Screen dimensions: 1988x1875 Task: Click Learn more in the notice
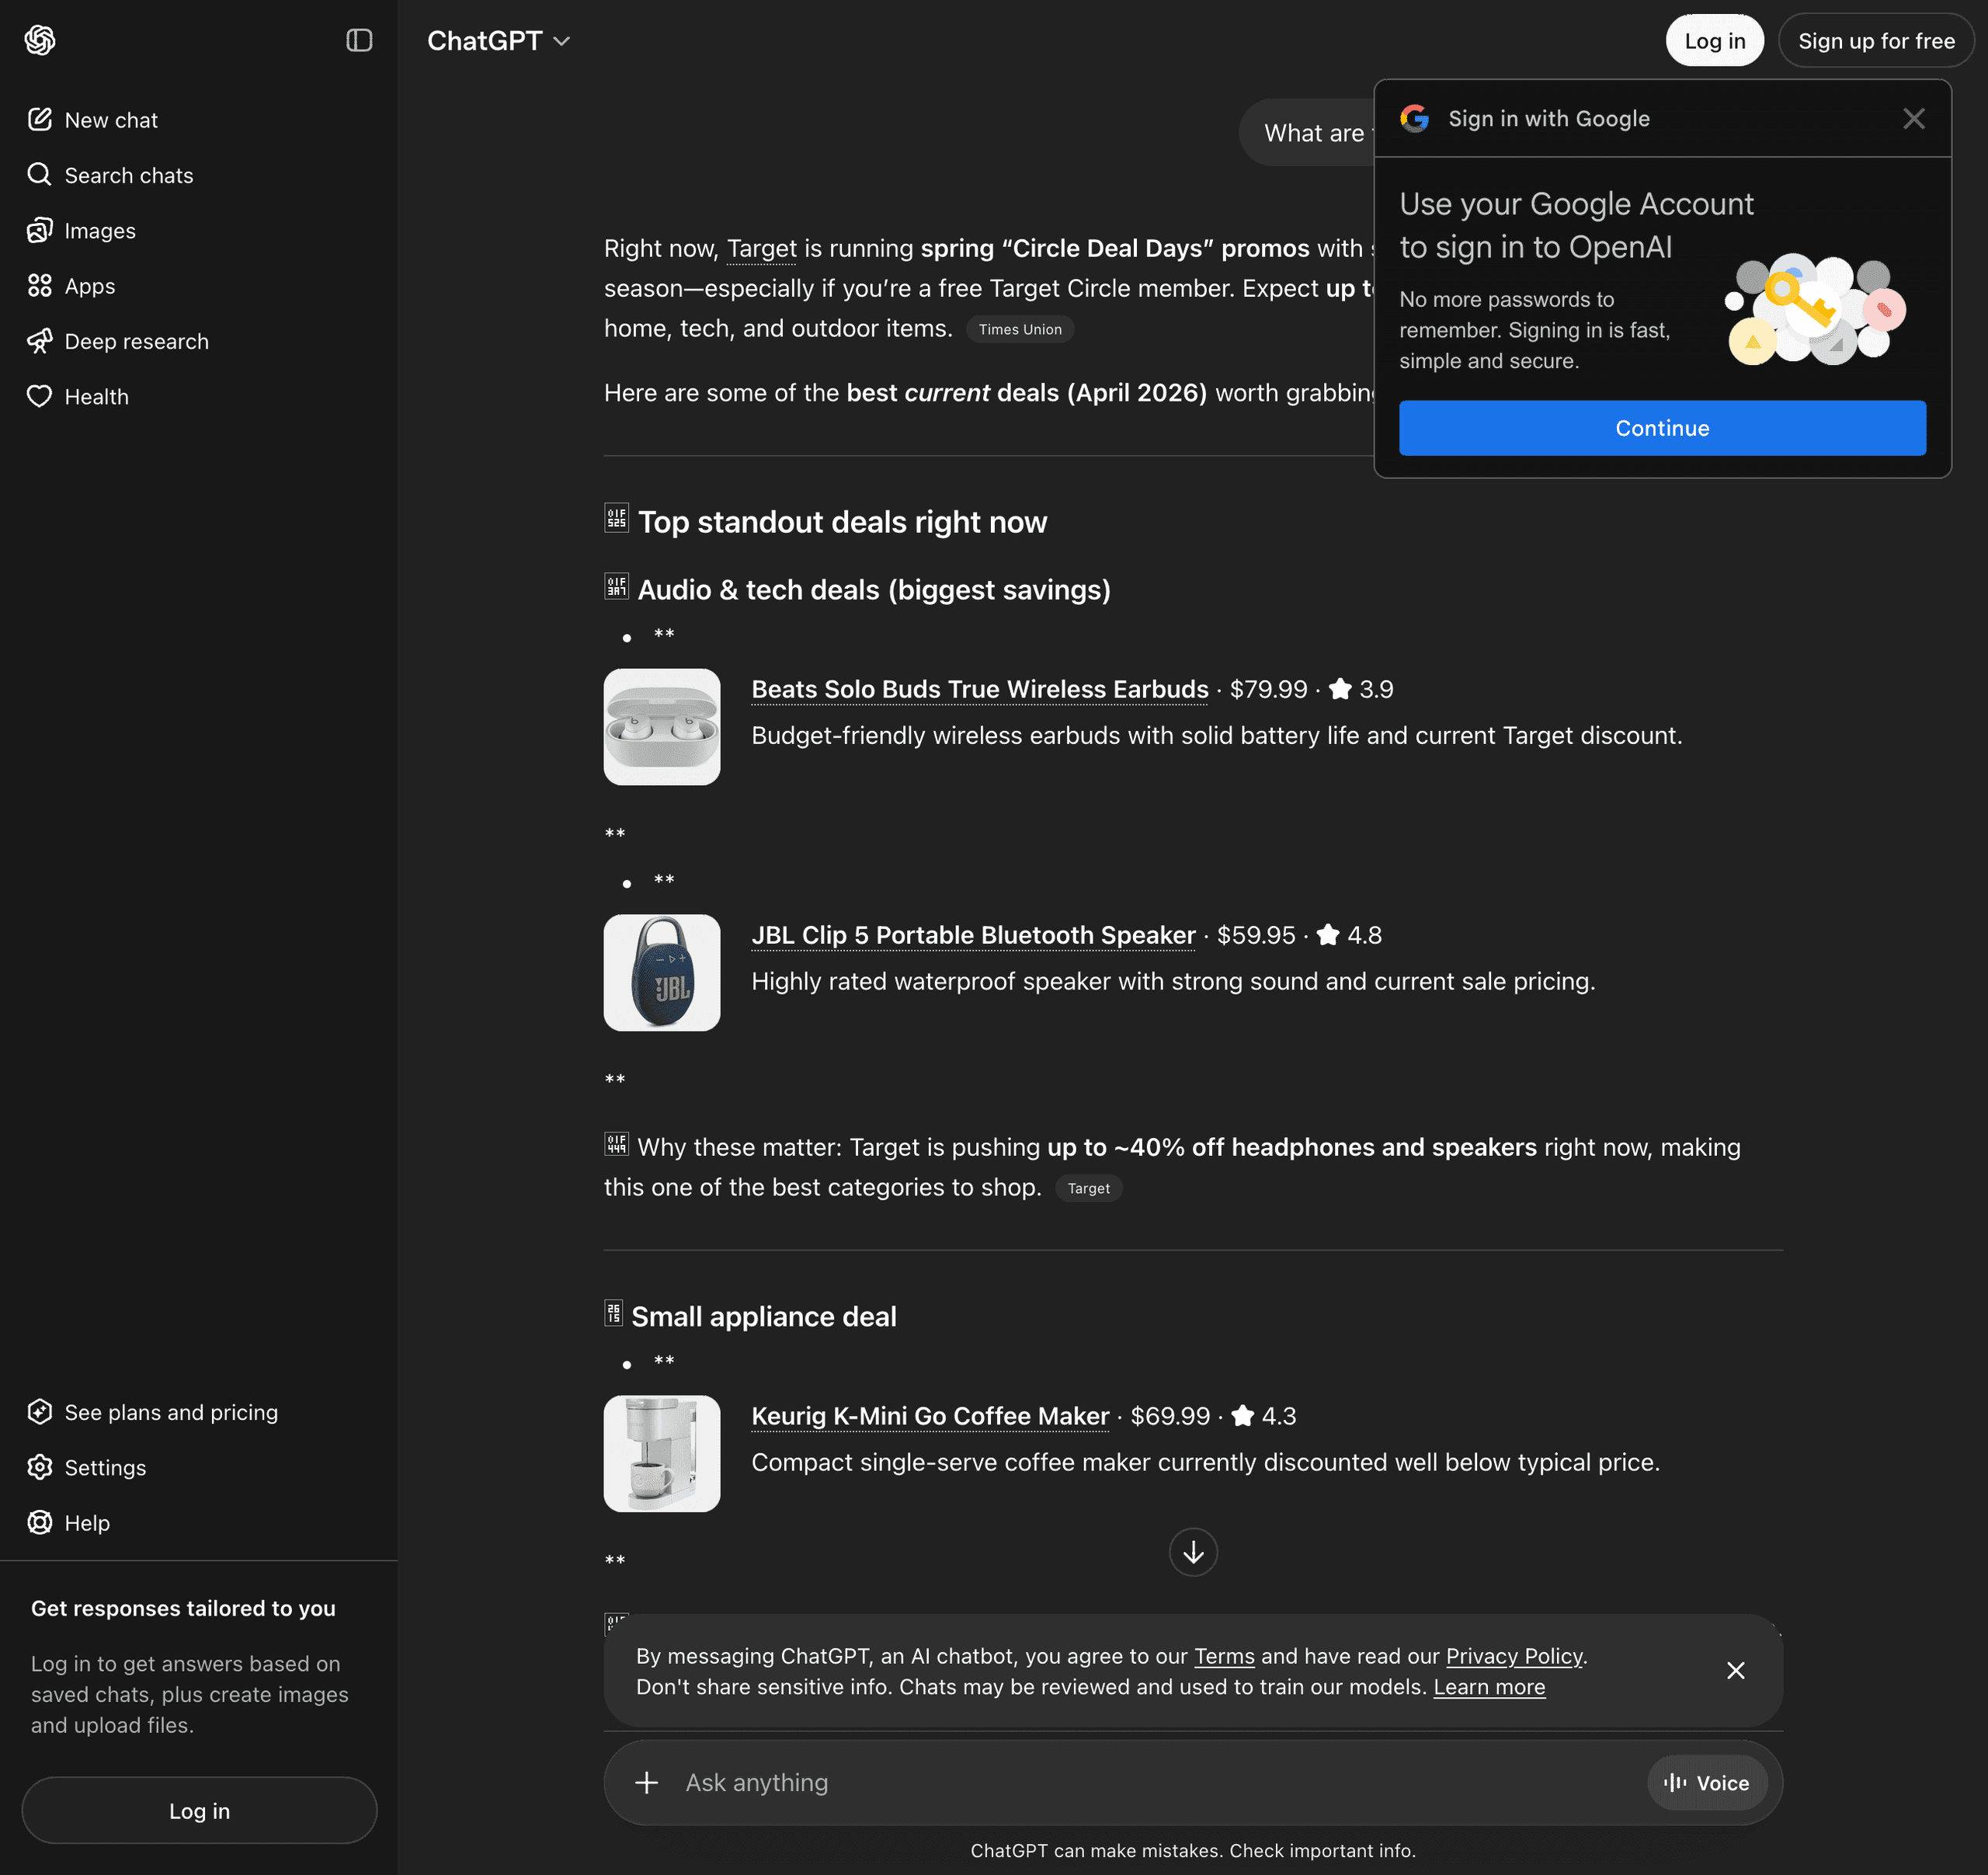tap(1489, 1688)
